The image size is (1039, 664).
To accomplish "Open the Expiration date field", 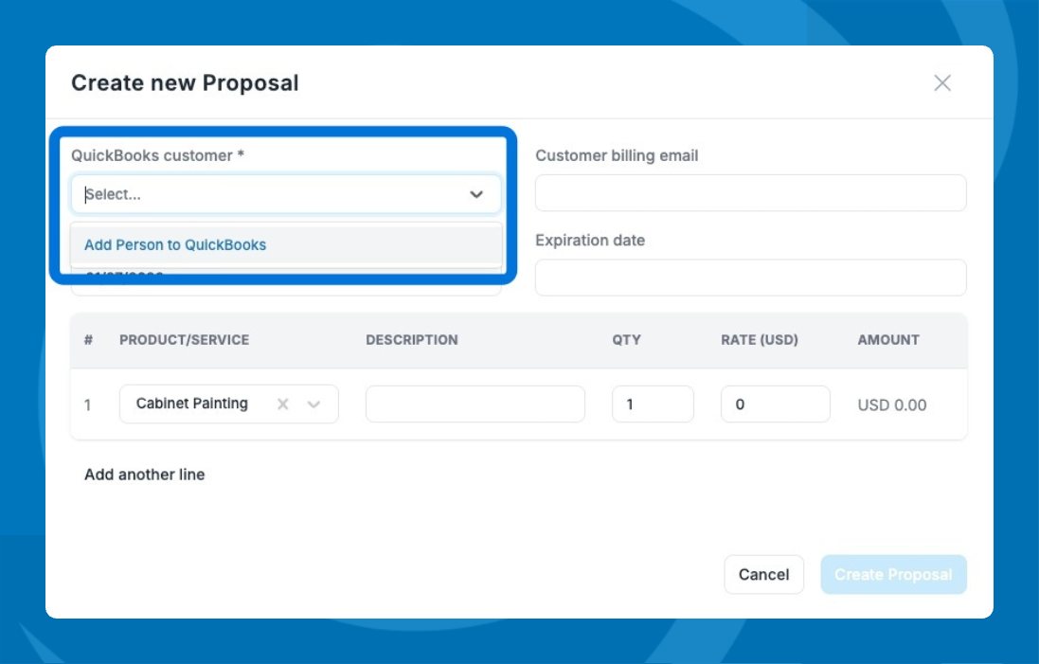I will pos(750,278).
